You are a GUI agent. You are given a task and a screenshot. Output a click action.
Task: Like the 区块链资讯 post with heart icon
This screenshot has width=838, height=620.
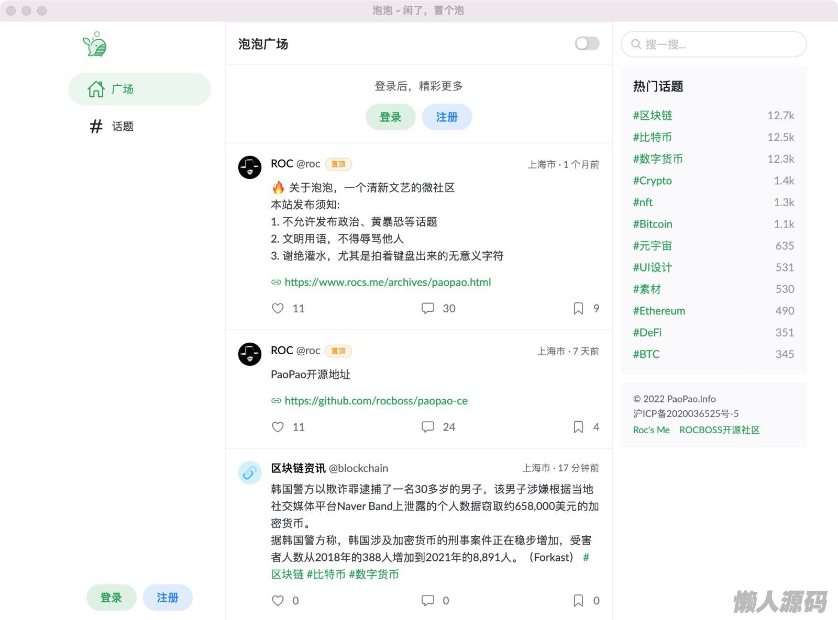278,601
